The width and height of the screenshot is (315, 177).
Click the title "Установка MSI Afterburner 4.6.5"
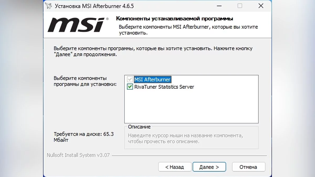[x=94, y=6]
